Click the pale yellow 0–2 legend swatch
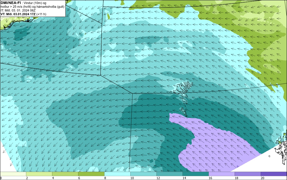Viewport: 287px width, 180px height. [13, 174]
